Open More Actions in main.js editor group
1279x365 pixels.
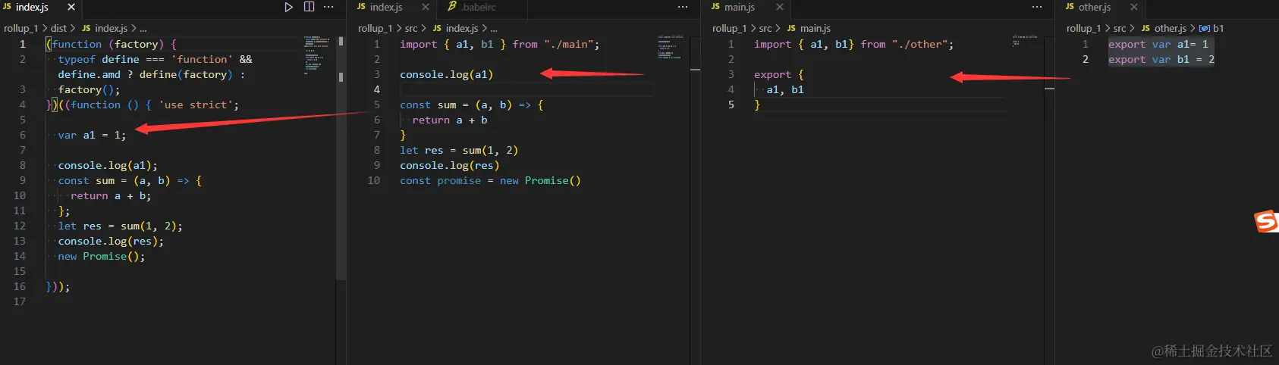(1037, 7)
